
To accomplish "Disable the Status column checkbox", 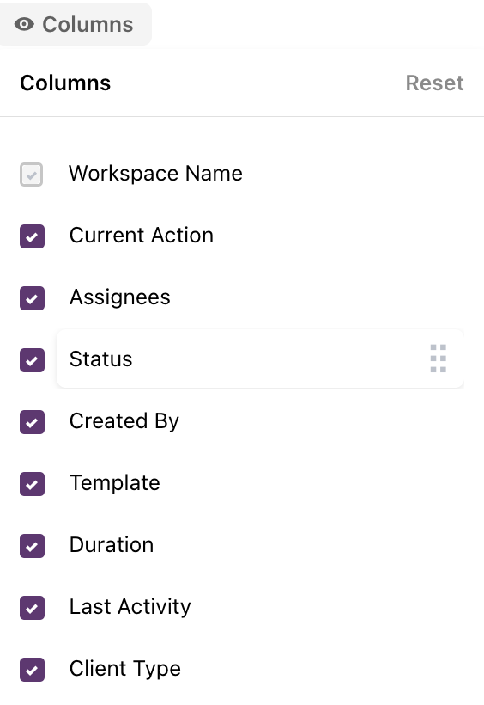I will click(32, 360).
